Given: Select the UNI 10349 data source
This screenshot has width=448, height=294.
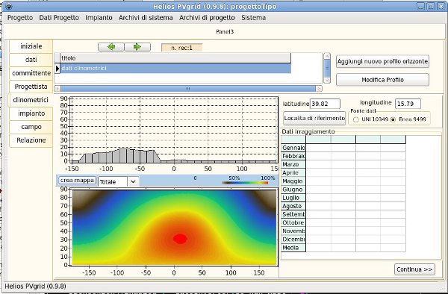Looking at the screenshot, I should coord(355,119).
